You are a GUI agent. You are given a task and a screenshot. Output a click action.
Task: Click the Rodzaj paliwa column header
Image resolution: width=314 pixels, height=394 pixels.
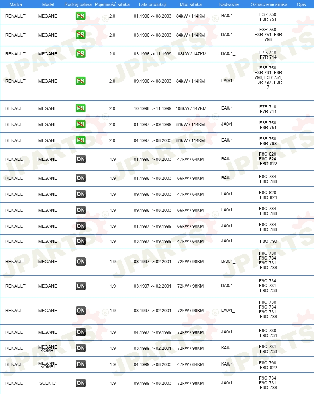tap(78, 4)
